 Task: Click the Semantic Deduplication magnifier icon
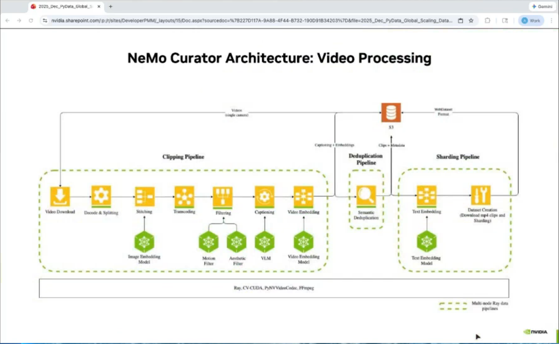(x=366, y=196)
